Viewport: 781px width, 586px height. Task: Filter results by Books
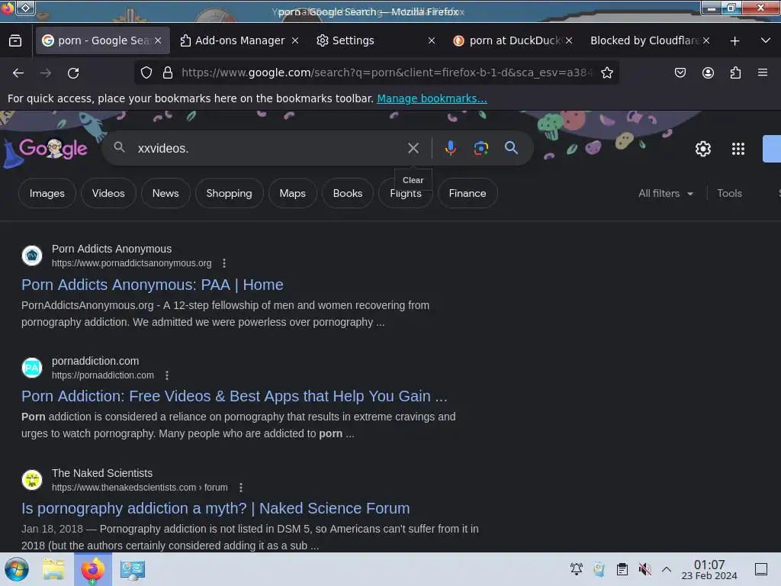pyautogui.click(x=348, y=193)
